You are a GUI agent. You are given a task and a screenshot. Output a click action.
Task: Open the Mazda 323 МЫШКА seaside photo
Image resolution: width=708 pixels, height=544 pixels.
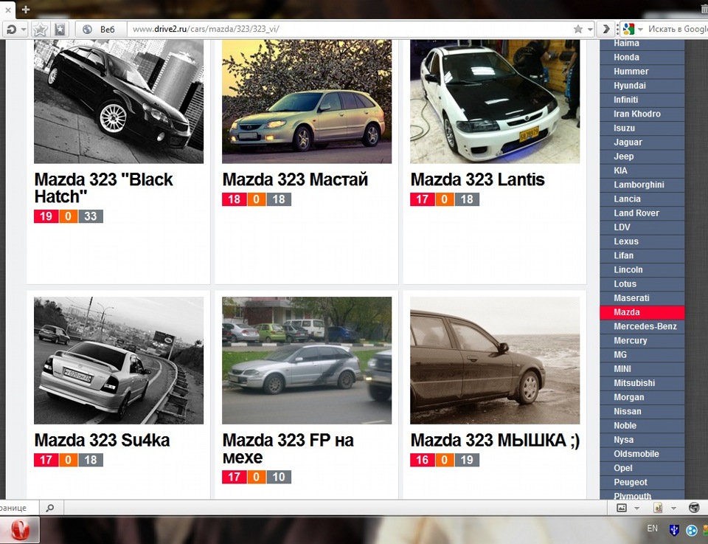pos(495,360)
